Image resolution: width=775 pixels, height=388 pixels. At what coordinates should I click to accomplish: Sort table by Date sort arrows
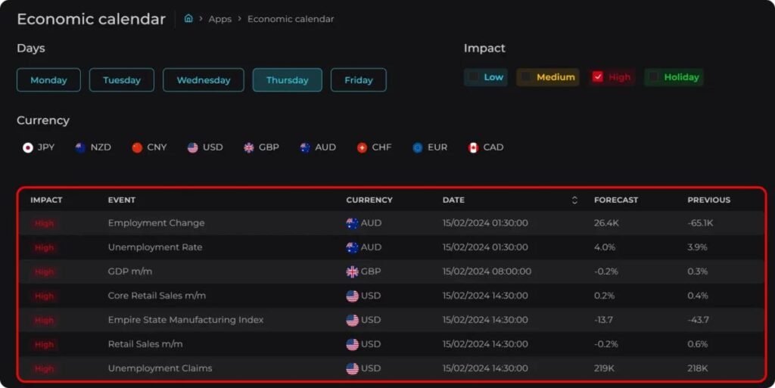[574, 200]
